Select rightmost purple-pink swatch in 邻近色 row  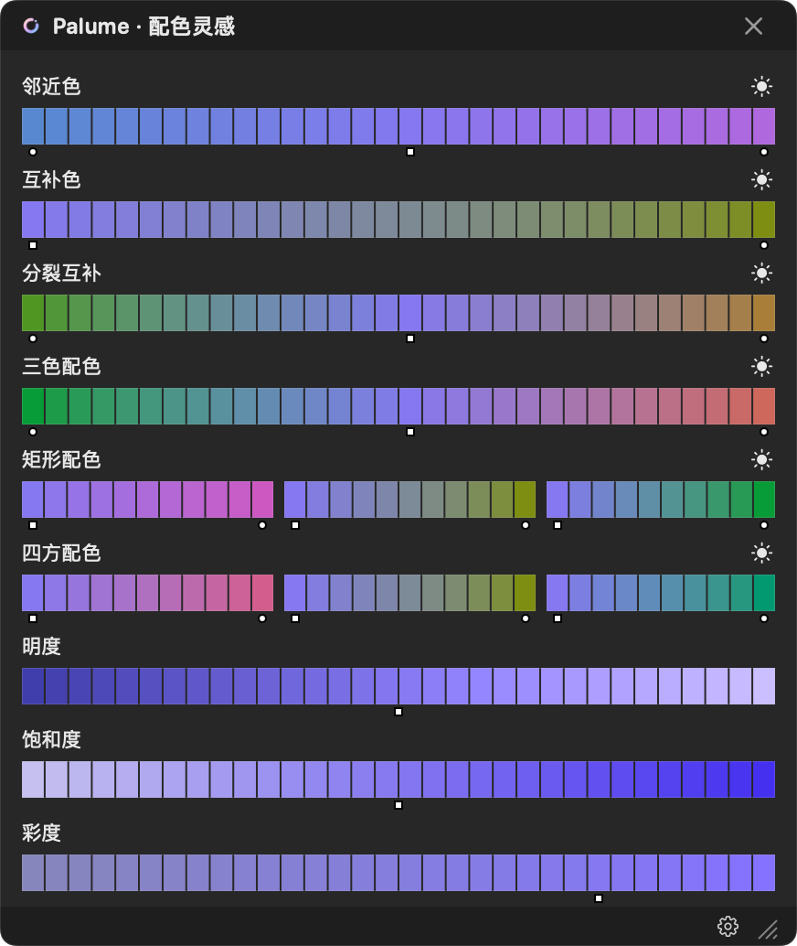[764, 126]
